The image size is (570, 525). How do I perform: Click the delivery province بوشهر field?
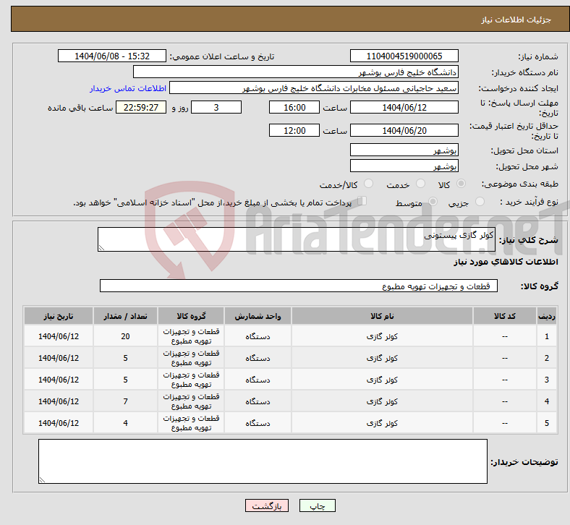pyautogui.click(x=404, y=150)
